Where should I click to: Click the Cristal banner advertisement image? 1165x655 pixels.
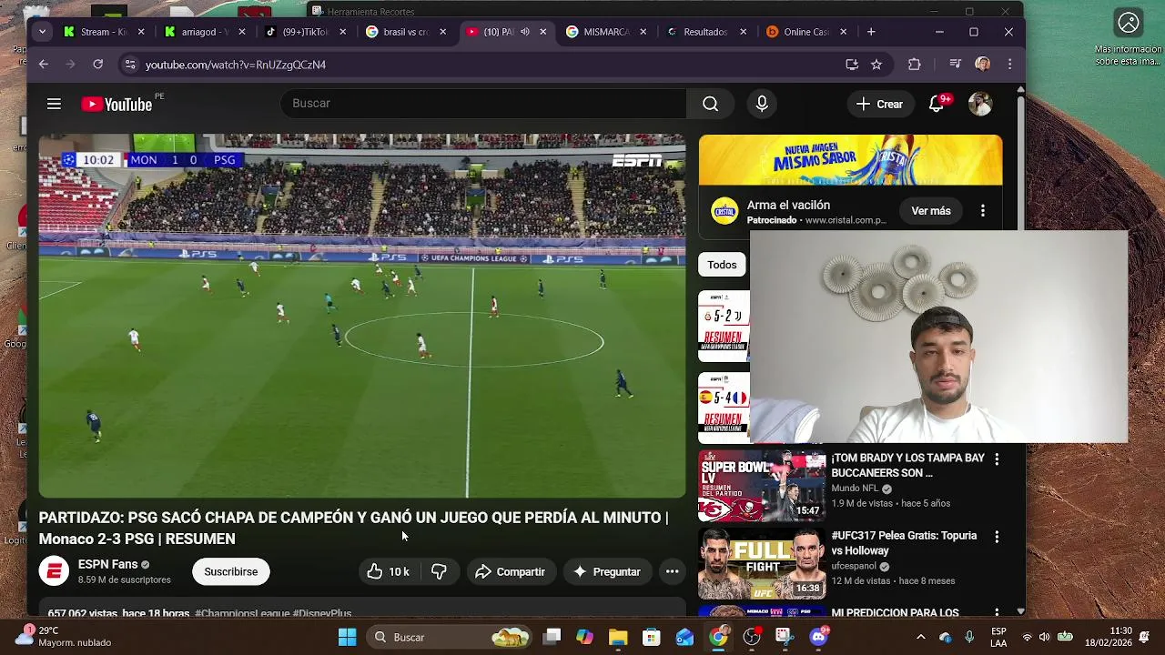[850, 160]
